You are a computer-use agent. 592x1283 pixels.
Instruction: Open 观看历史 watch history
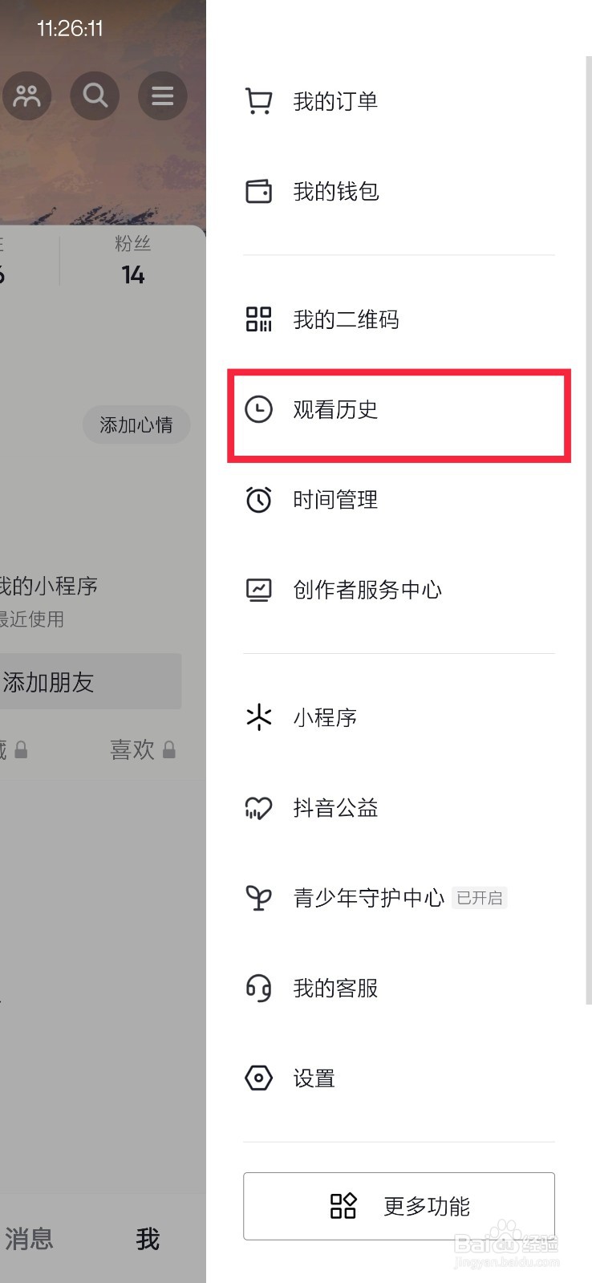tap(335, 410)
